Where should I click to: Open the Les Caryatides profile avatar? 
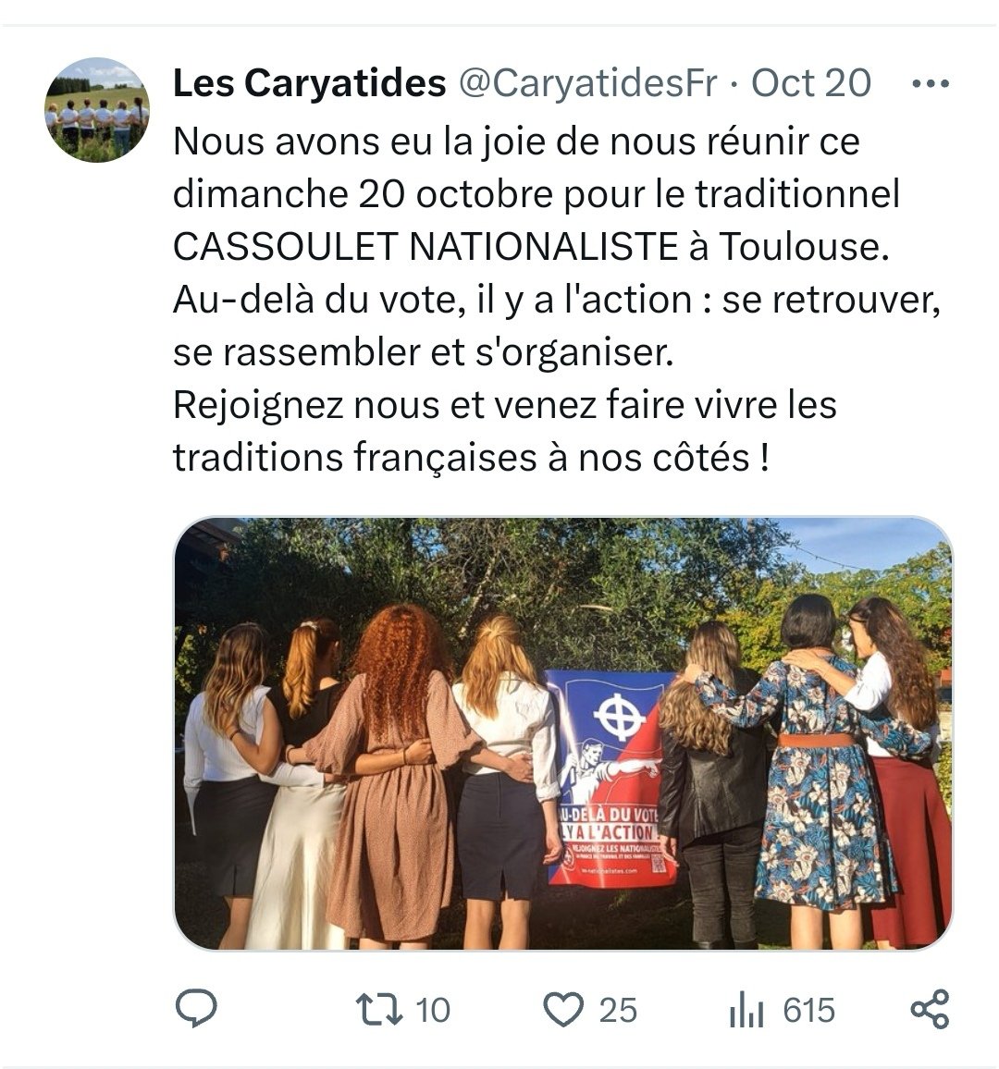[x=97, y=110]
